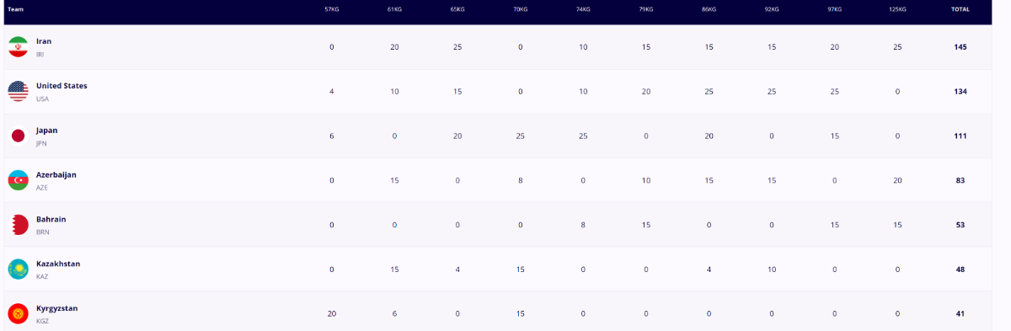Screen dimensions: 1011x331
Task: Click the Kazakhstan flag icon
Action: point(19,270)
